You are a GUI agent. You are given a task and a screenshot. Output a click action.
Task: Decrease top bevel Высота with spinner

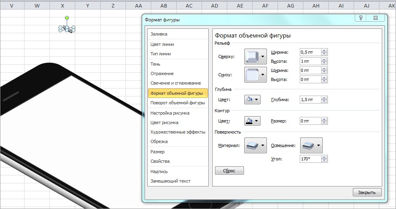324,63
